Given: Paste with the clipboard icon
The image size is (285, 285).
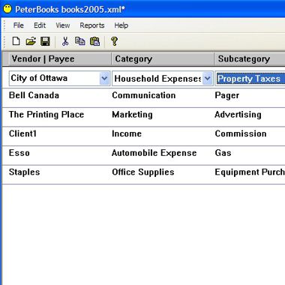Looking at the screenshot, I should tap(94, 41).
